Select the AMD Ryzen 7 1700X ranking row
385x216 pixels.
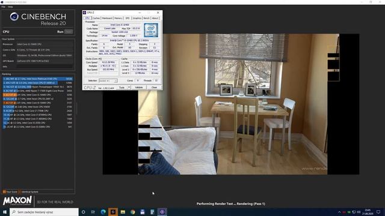(x=37, y=91)
